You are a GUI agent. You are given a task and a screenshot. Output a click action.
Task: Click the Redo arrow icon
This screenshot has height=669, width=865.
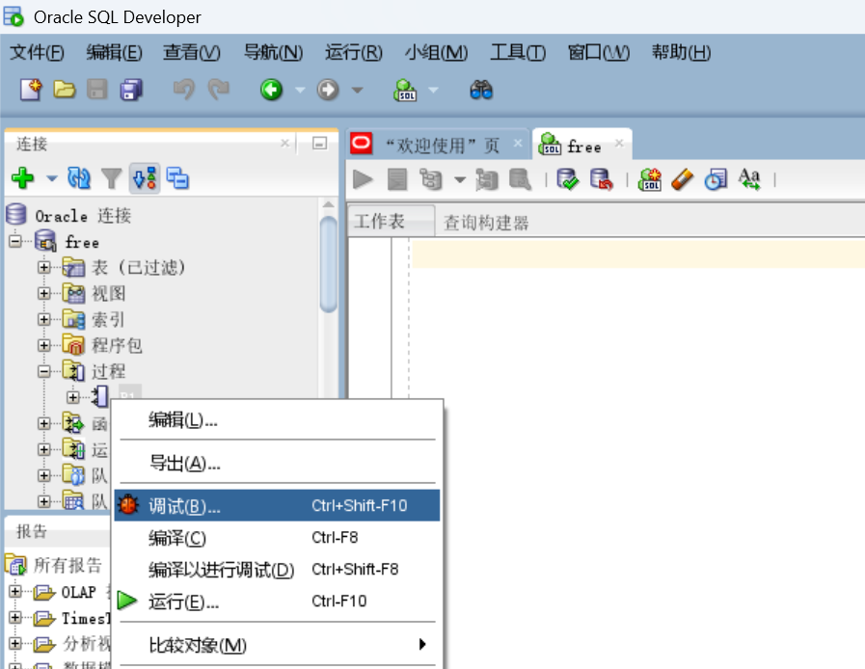click(x=219, y=90)
